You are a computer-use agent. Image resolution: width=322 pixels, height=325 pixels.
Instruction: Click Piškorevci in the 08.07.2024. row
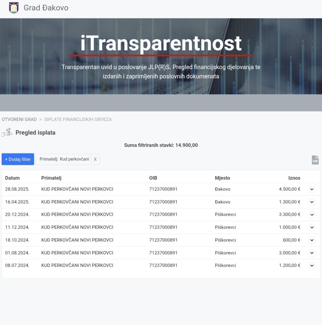pos(225,265)
